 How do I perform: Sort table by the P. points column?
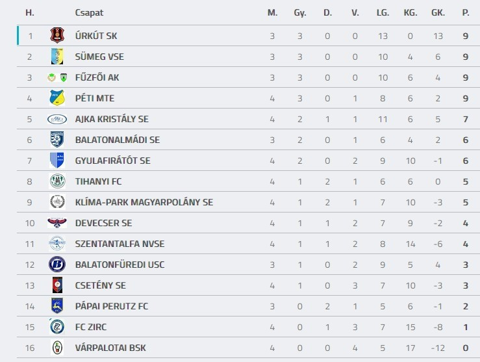click(x=465, y=12)
